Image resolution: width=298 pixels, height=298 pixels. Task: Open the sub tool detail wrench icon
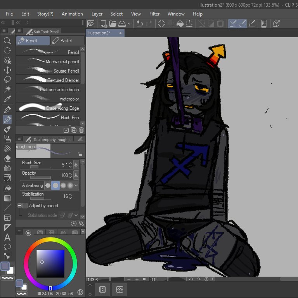[81, 223]
